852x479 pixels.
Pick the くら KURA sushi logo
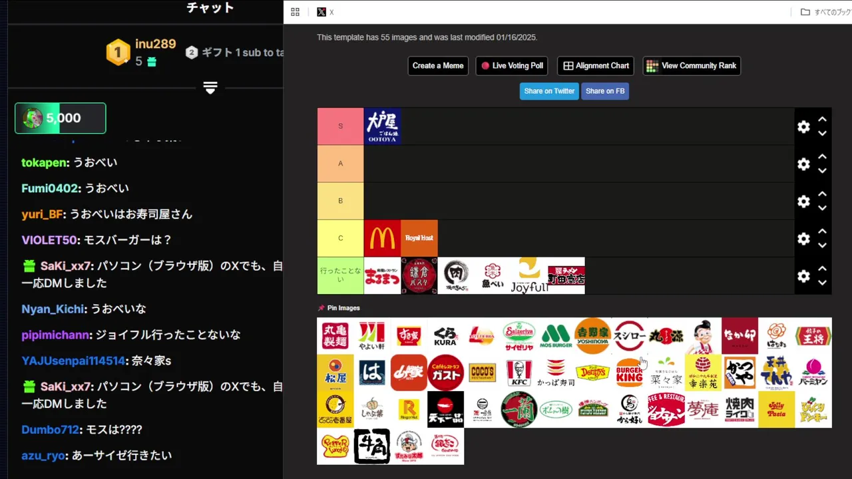tap(445, 336)
